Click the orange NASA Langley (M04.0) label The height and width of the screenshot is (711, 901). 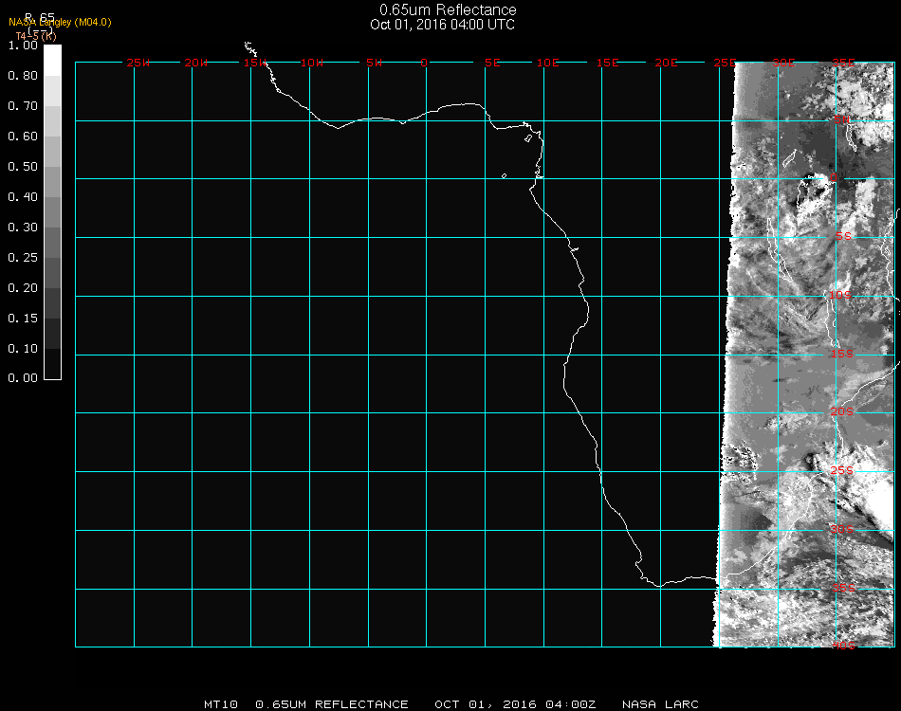(x=60, y=23)
